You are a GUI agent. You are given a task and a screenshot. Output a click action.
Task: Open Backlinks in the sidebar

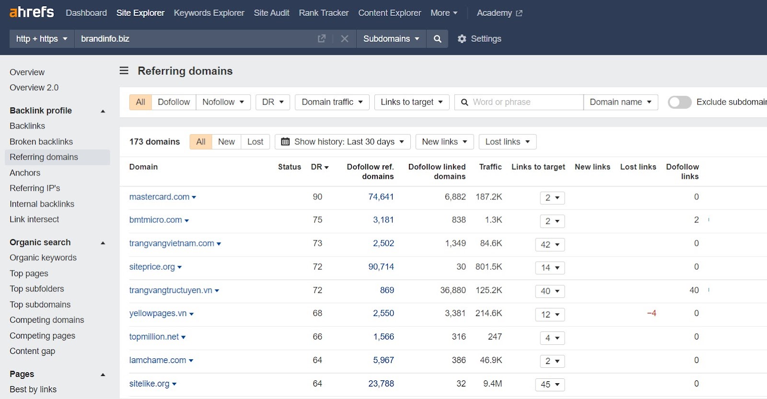coord(27,126)
